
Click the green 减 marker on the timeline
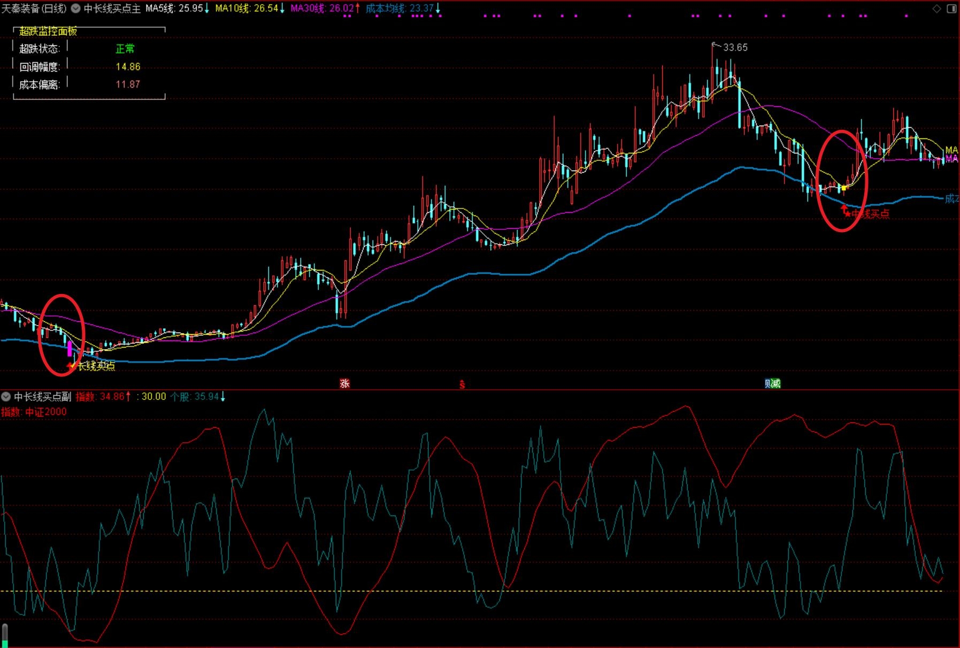point(777,383)
